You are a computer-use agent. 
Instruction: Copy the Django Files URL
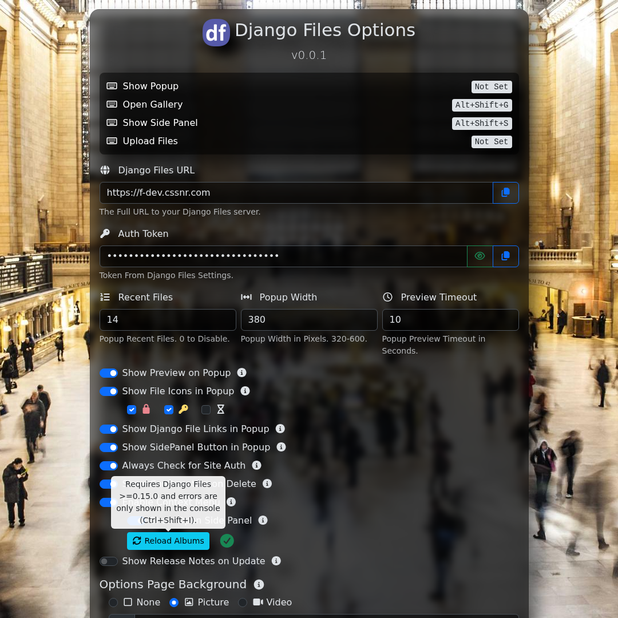pyautogui.click(x=505, y=193)
